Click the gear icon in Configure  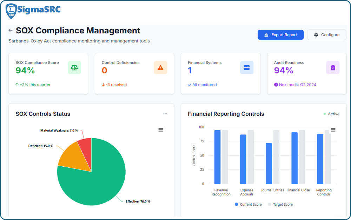(316, 35)
